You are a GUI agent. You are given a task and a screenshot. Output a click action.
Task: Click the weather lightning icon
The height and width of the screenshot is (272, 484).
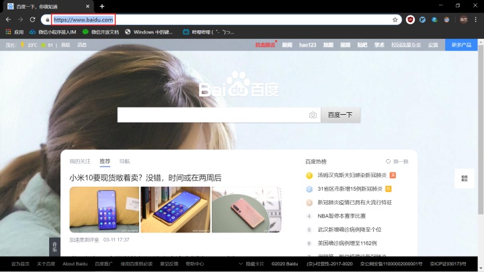click(22, 45)
